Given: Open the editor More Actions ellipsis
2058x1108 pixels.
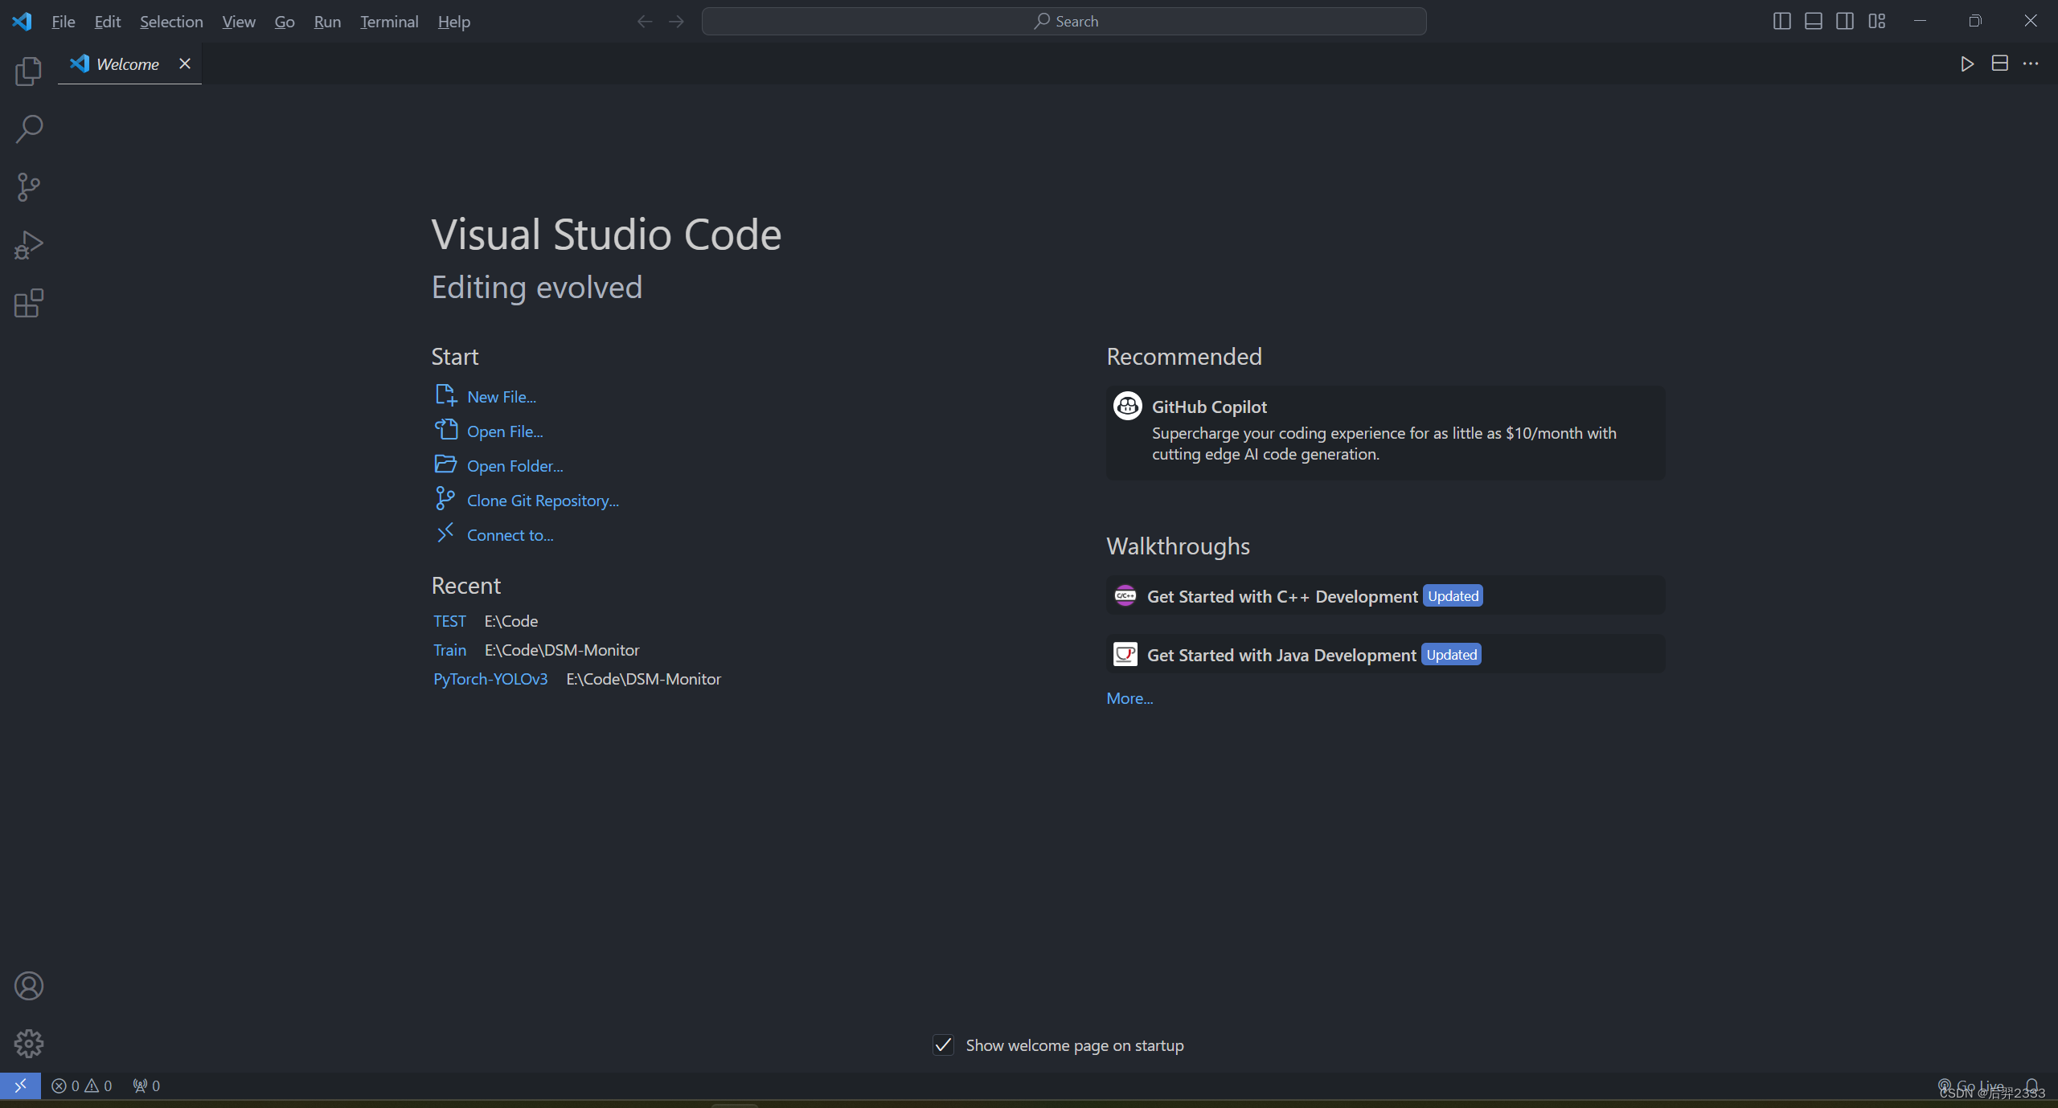Looking at the screenshot, I should click(2031, 63).
